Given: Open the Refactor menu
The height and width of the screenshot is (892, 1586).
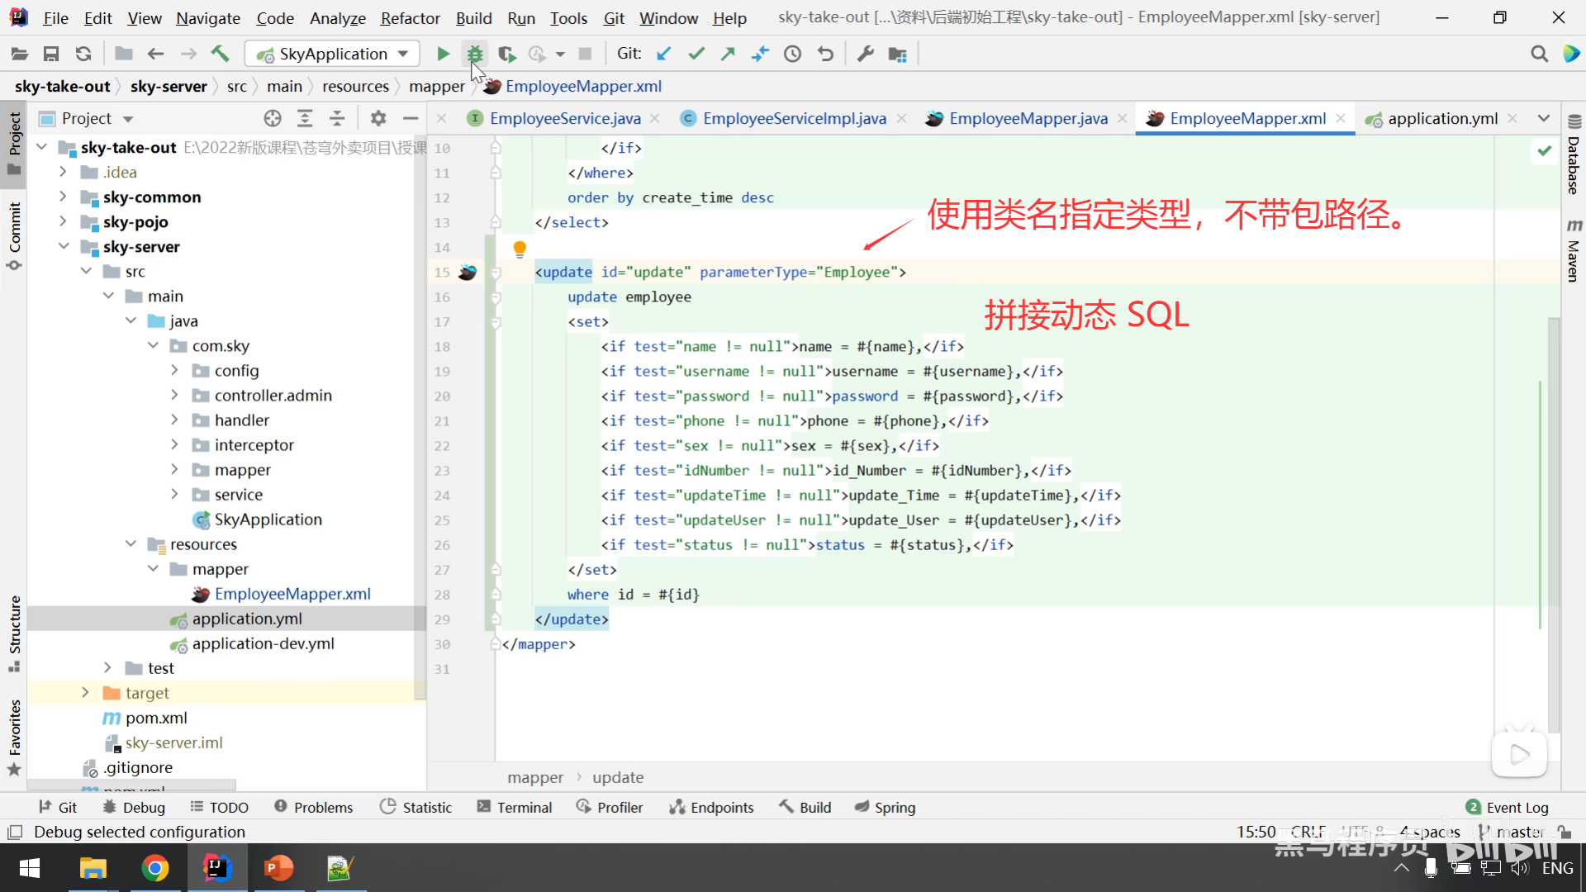Looking at the screenshot, I should point(410,17).
